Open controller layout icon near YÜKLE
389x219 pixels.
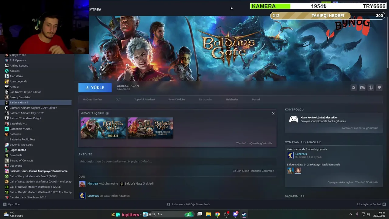362,88
